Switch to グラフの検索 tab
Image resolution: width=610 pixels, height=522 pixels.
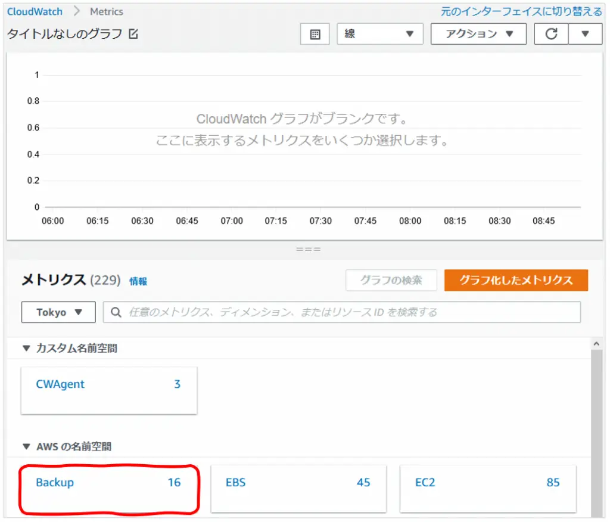click(391, 280)
